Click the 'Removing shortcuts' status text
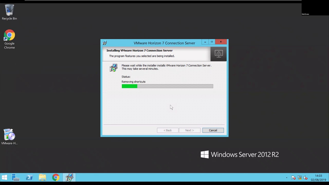The width and height of the screenshot is (329, 185). (x=133, y=82)
